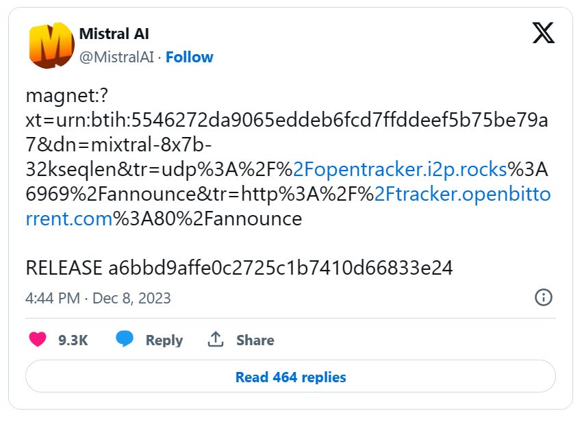Click the Mistral AI profile avatar
Image resolution: width=582 pixels, height=424 pixels.
point(51,45)
